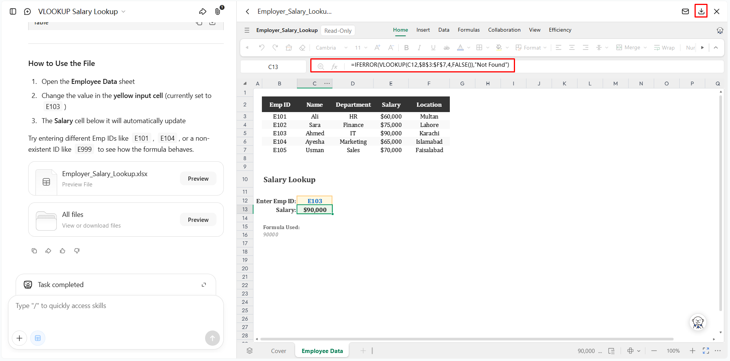Open the Format dropdown
730x361 pixels.
pyautogui.click(x=531, y=48)
